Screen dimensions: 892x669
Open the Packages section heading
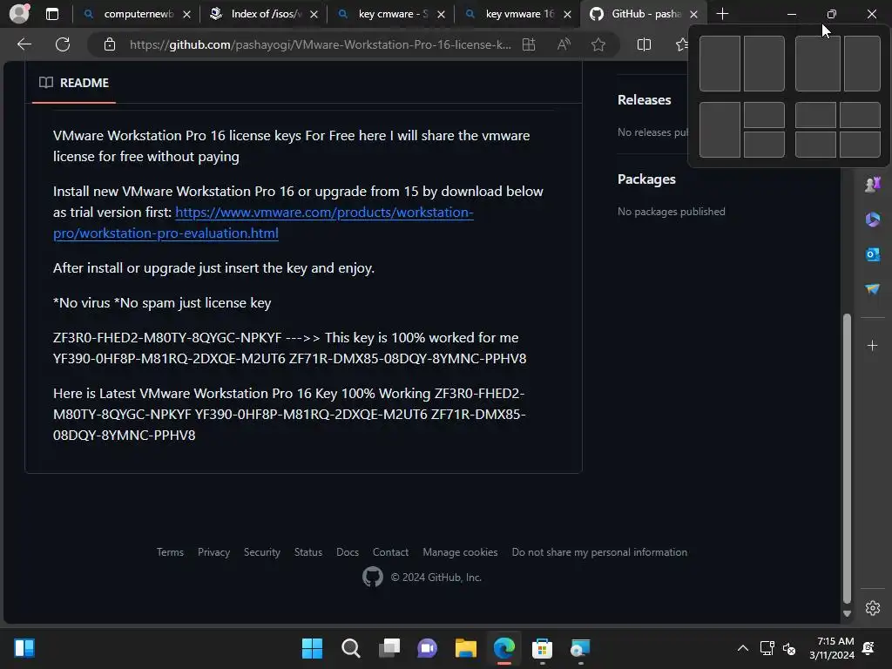click(x=646, y=179)
